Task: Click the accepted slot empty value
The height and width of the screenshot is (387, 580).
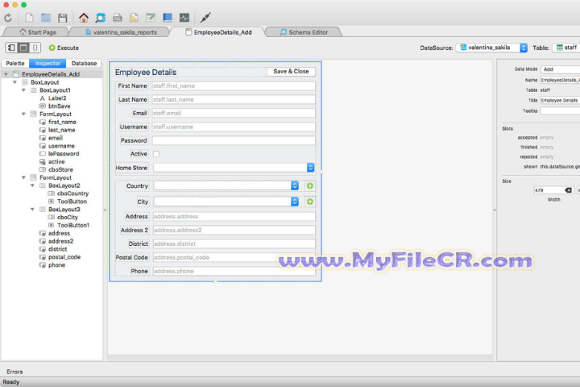Action: click(x=547, y=138)
